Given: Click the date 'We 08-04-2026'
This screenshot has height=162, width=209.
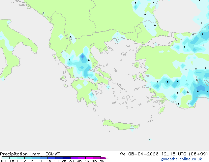Looking at the screenshot, I should [x=139, y=154].
